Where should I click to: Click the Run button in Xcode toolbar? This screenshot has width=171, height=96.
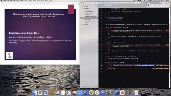pyautogui.click(x=90, y=3)
